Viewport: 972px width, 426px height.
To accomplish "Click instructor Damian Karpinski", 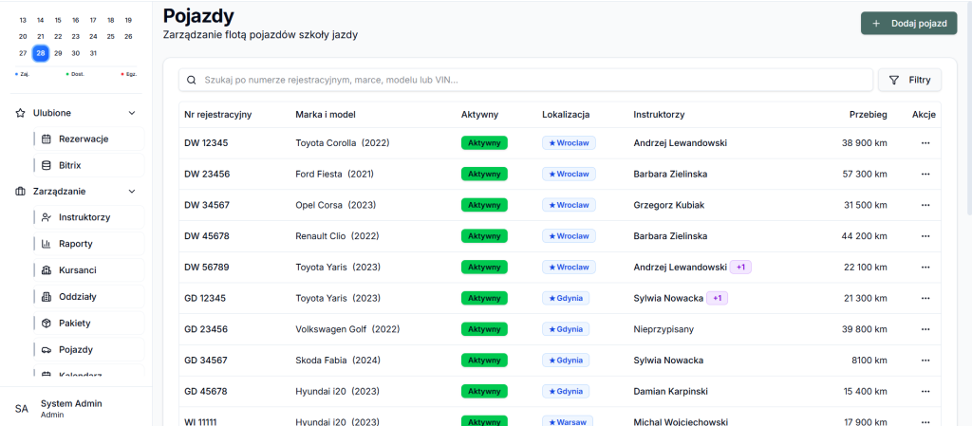I will pos(671,391).
